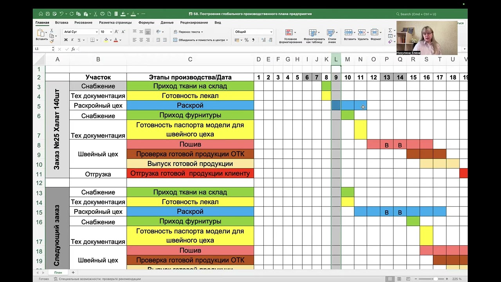Viewport: 501px width, 282px height.
Task: Toggle center text alignment
Action: point(141,40)
